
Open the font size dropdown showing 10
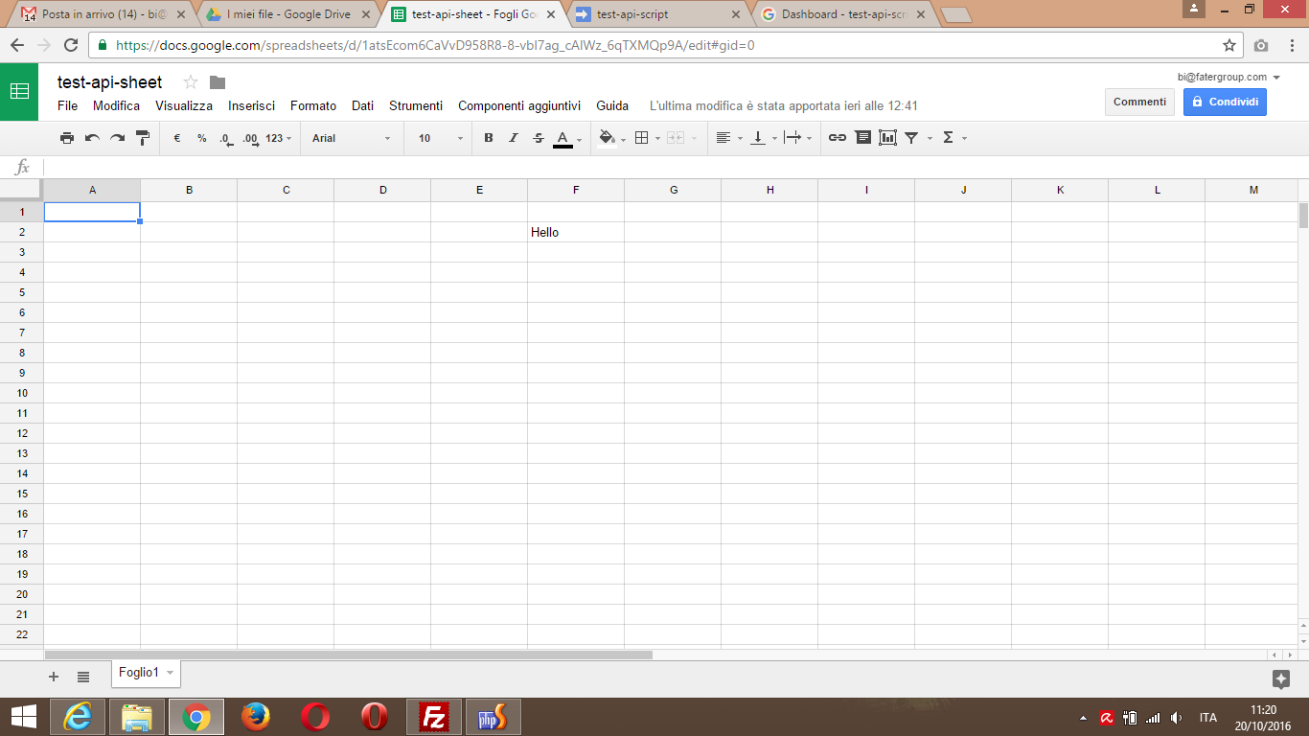tap(440, 138)
